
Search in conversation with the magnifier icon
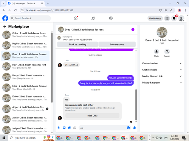point(167,52)
